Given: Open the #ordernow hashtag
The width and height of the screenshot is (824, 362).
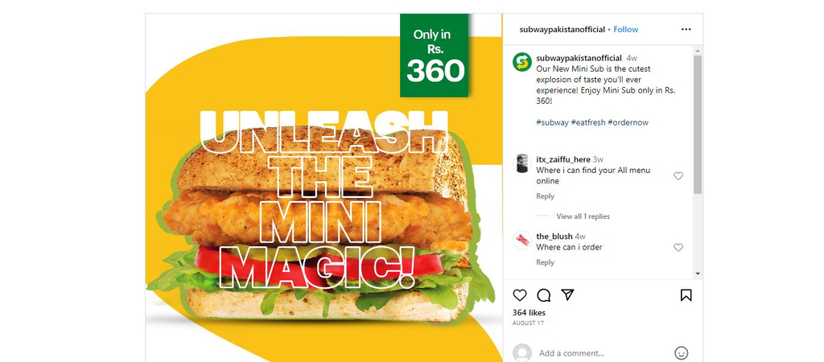Looking at the screenshot, I should [x=628, y=122].
